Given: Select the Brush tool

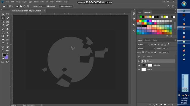Looking at the screenshot, I should click(x=3, y=29).
